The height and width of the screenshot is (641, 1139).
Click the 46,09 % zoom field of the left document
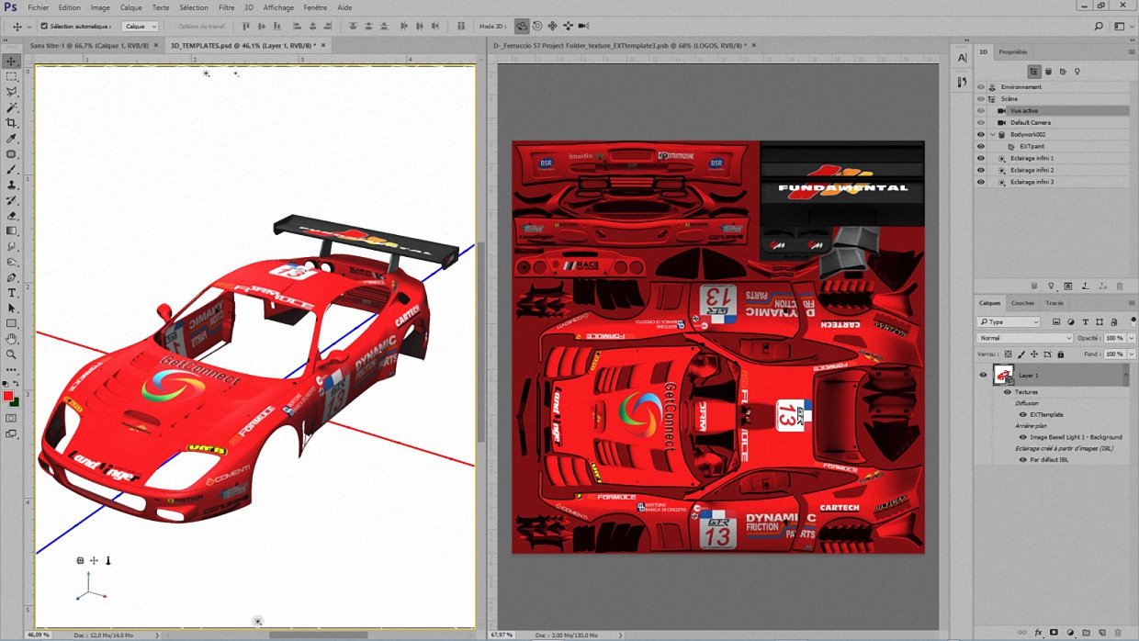(38, 635)
